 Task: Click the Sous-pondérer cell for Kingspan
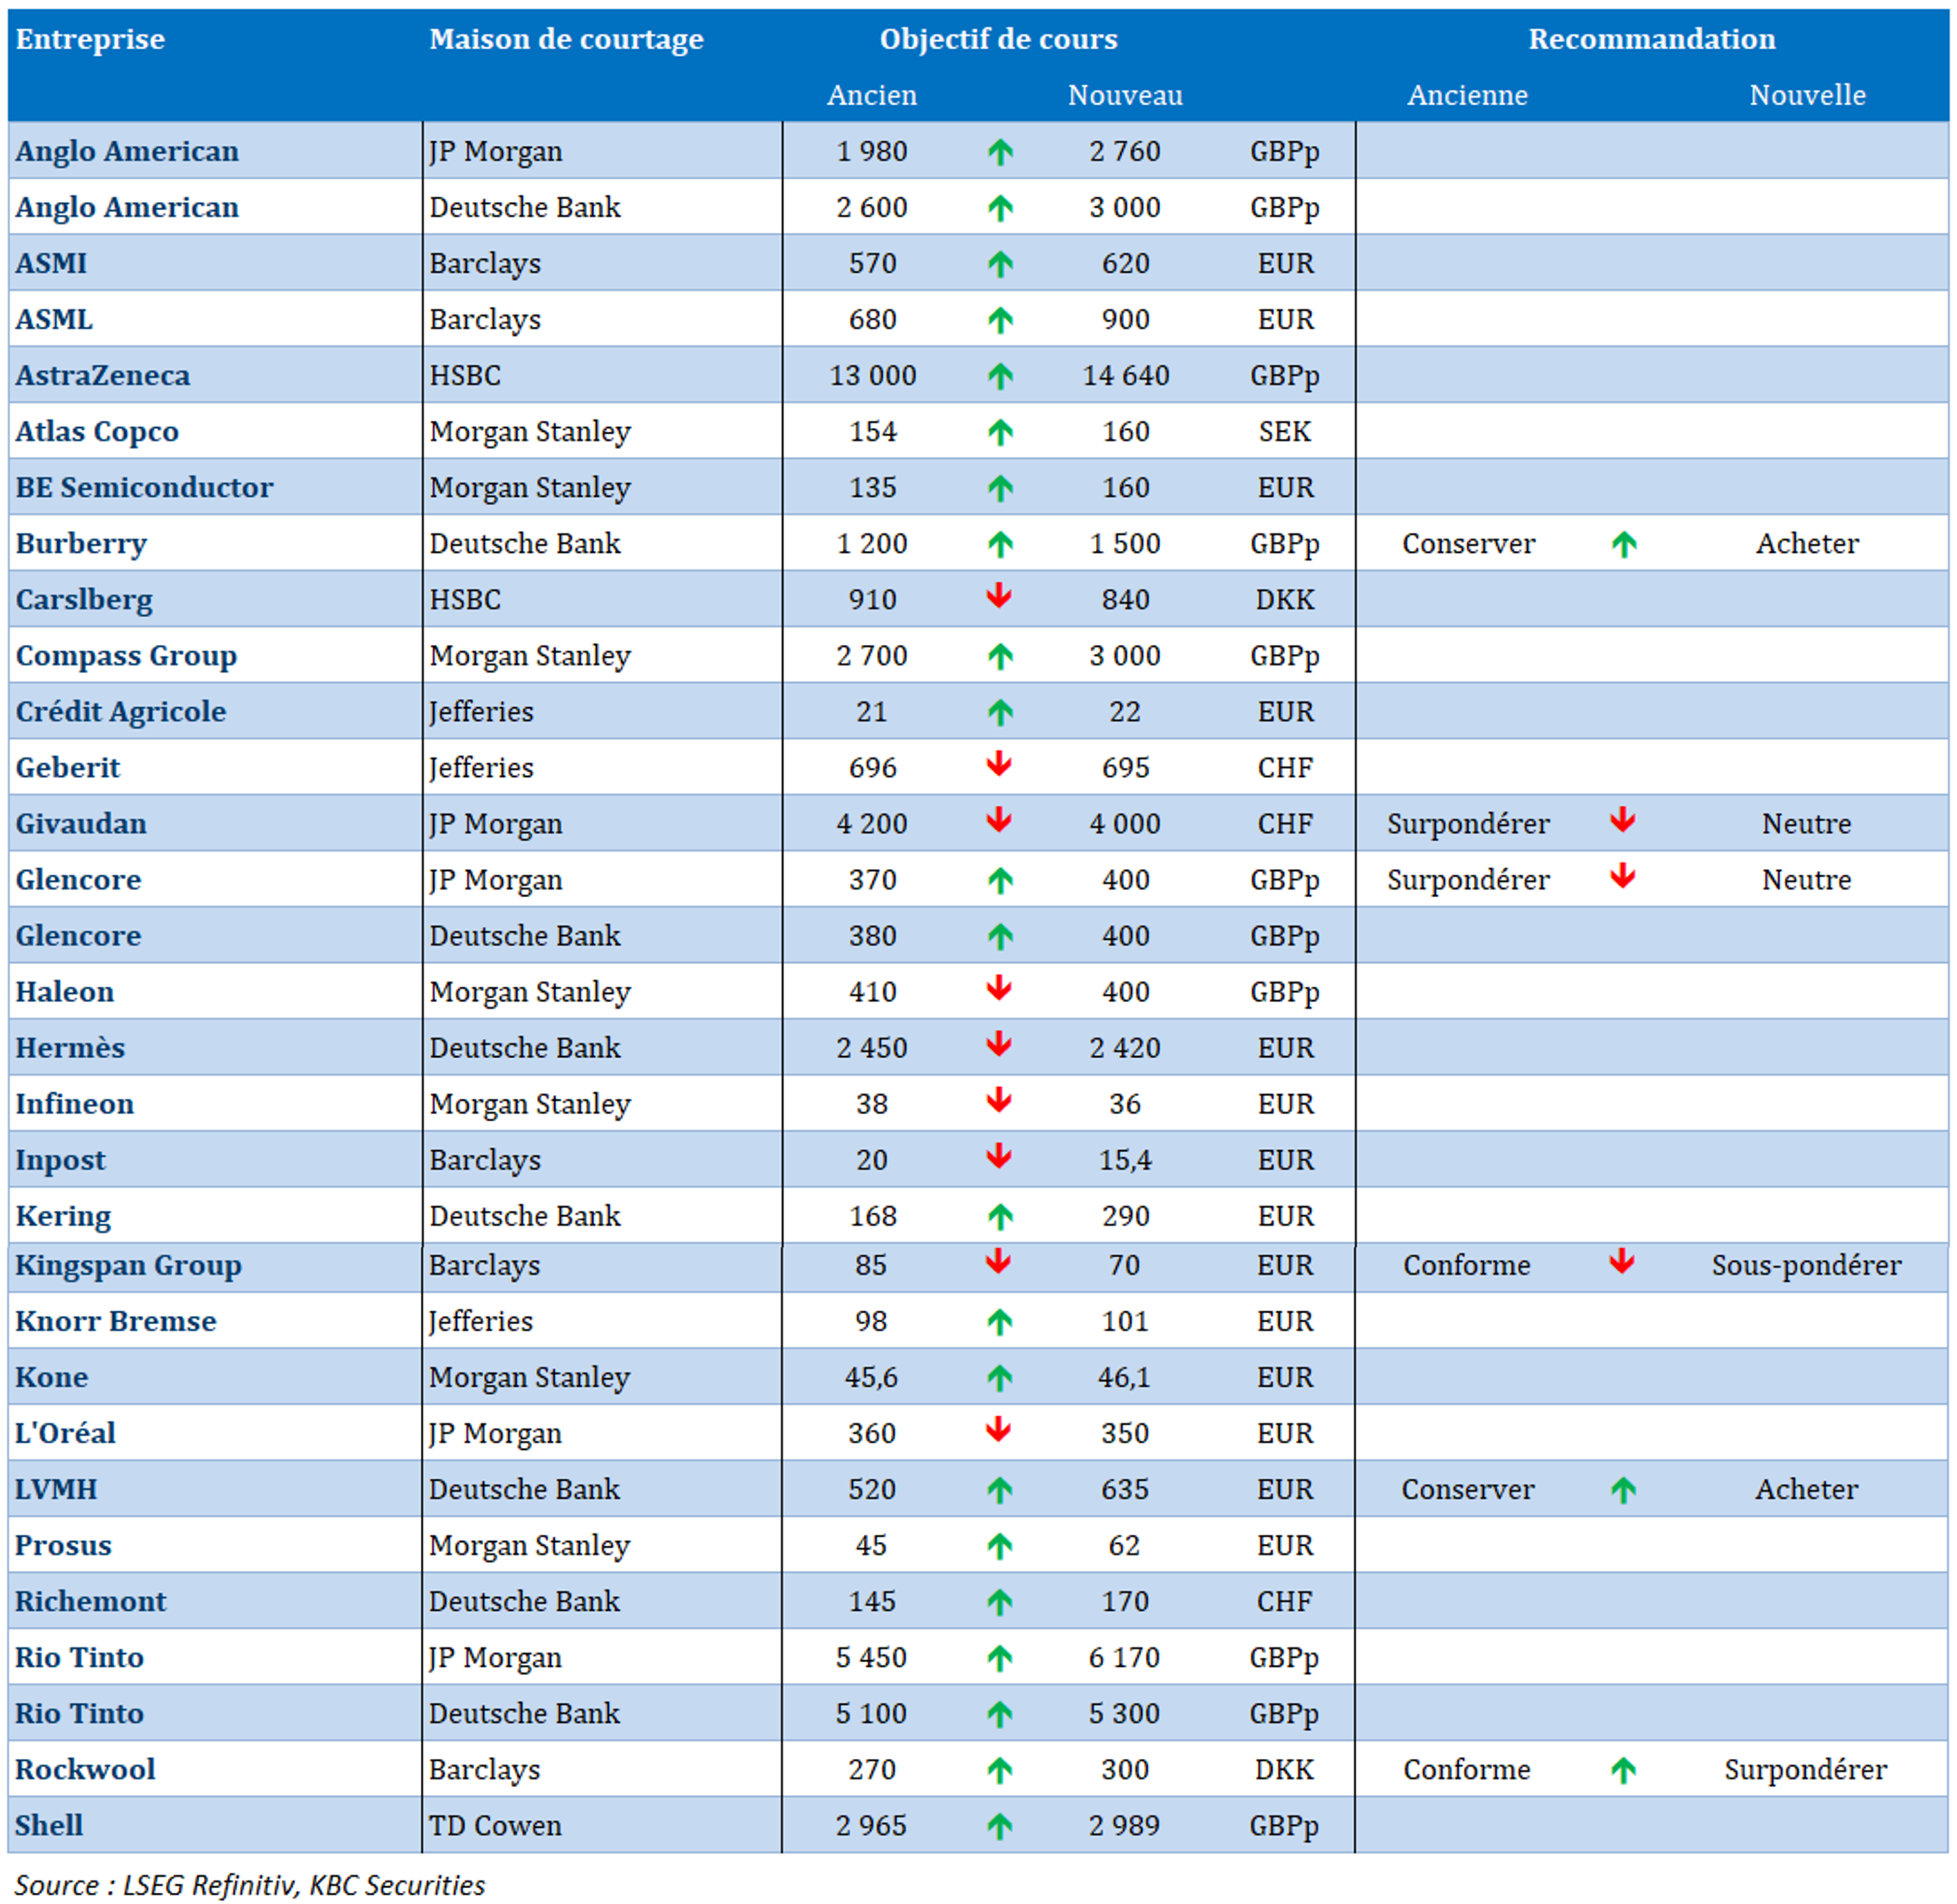(1806, 1265)
